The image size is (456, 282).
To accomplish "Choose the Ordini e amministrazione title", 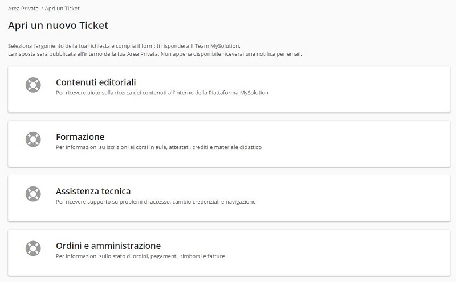I will pyautogui.click(x=108, y=246).
